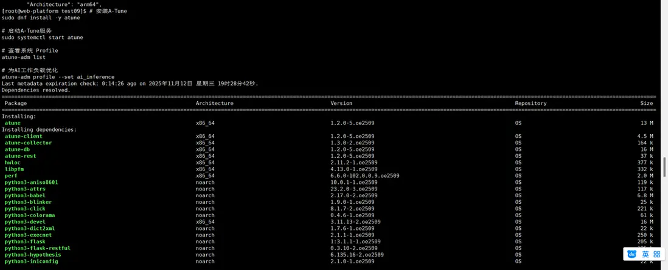Click the 'python3-aniso8601' package name
Image resolution: width=668 pixels, height=270 pixels.
point(31,183)
